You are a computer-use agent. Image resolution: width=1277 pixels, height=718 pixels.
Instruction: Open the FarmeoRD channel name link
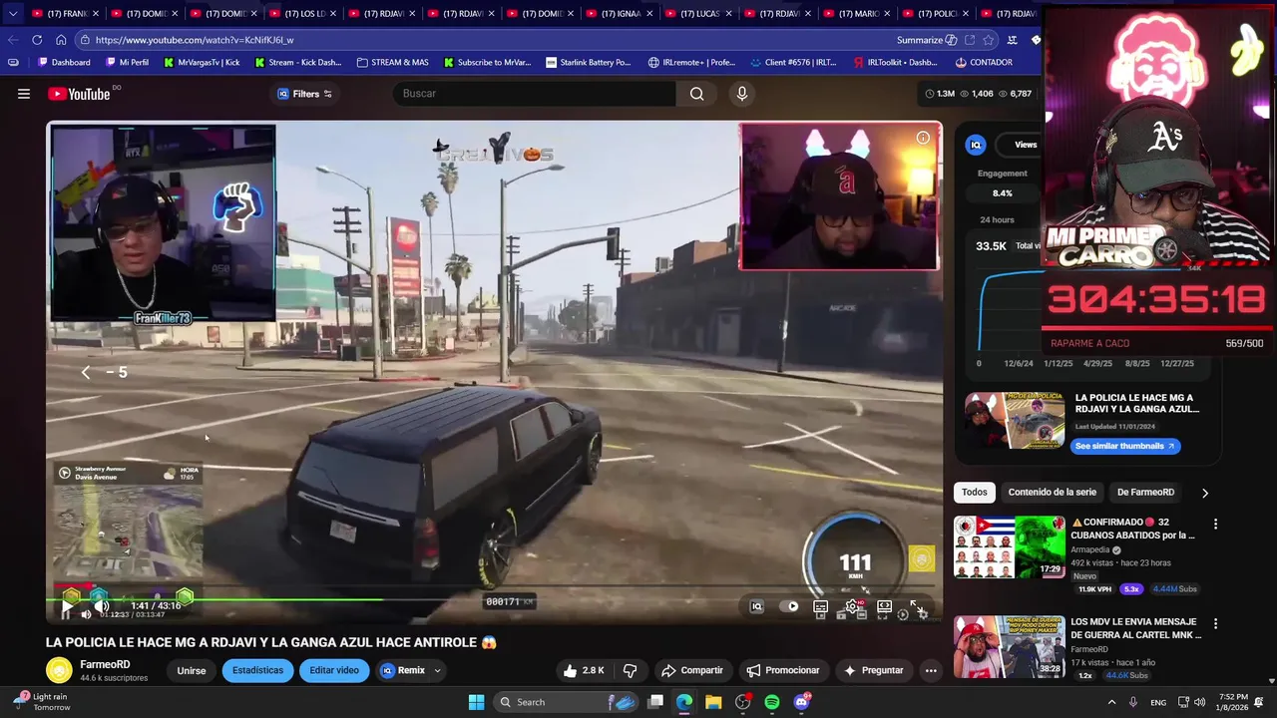coord(105,664)
